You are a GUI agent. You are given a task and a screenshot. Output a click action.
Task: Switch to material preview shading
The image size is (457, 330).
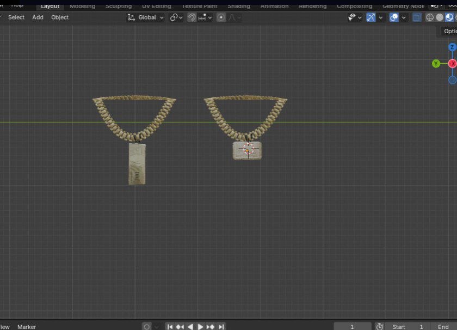[x=449, y=17]
